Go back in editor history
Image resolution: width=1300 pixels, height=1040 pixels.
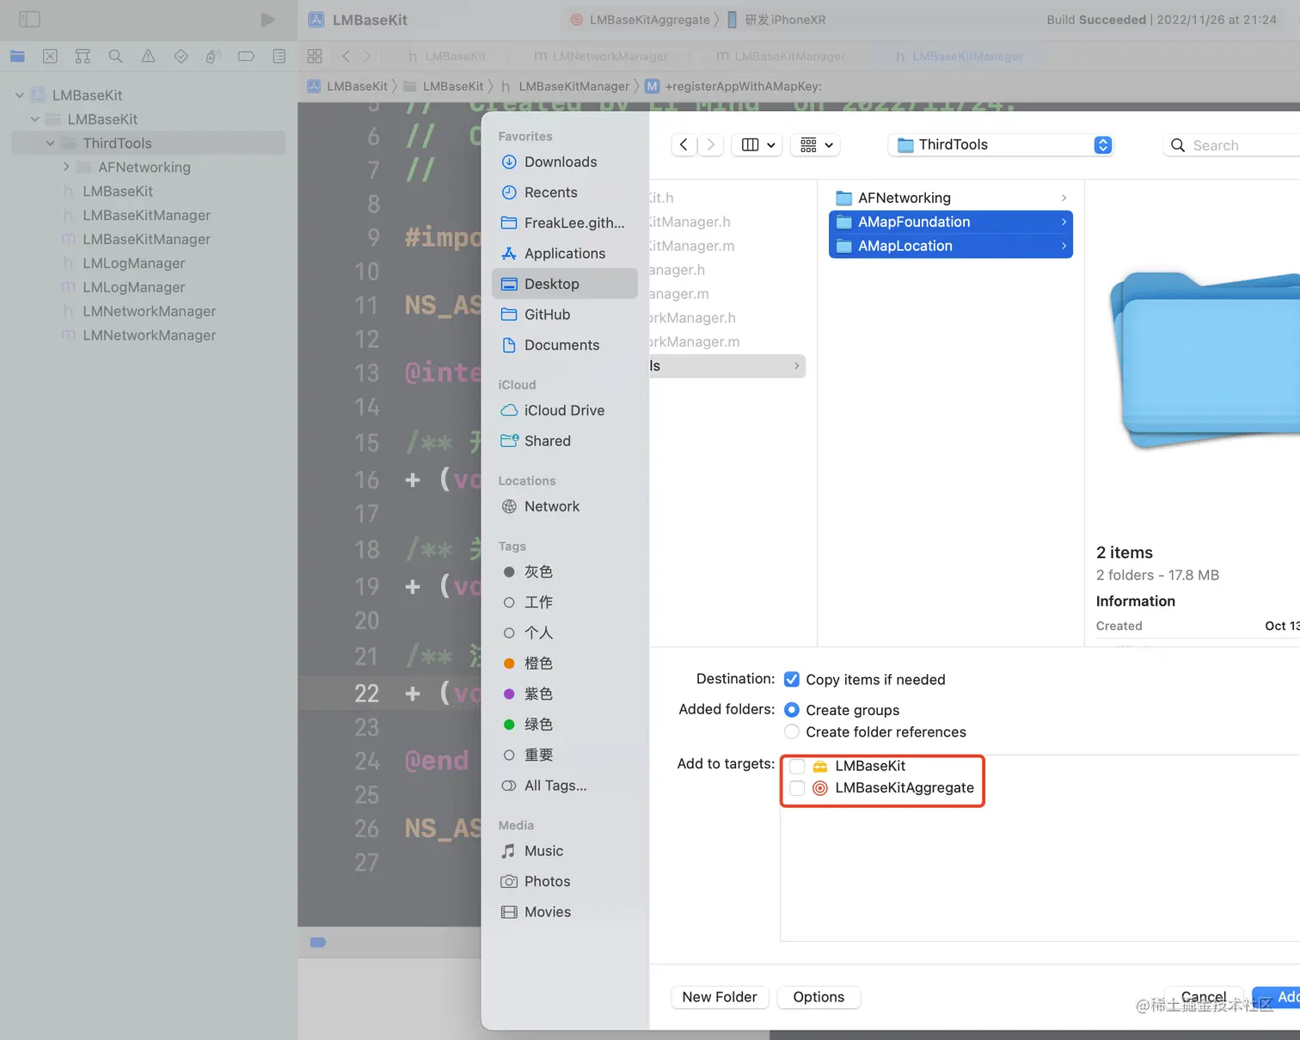tap(346, 56)
